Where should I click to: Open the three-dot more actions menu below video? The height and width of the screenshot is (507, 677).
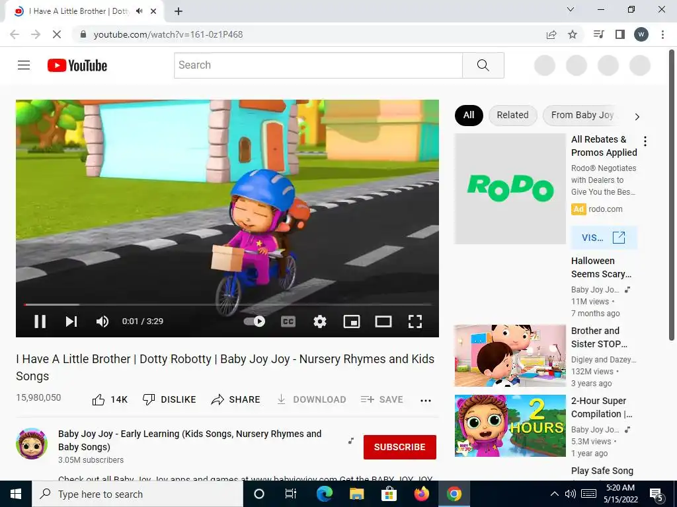tap(426, 401)
